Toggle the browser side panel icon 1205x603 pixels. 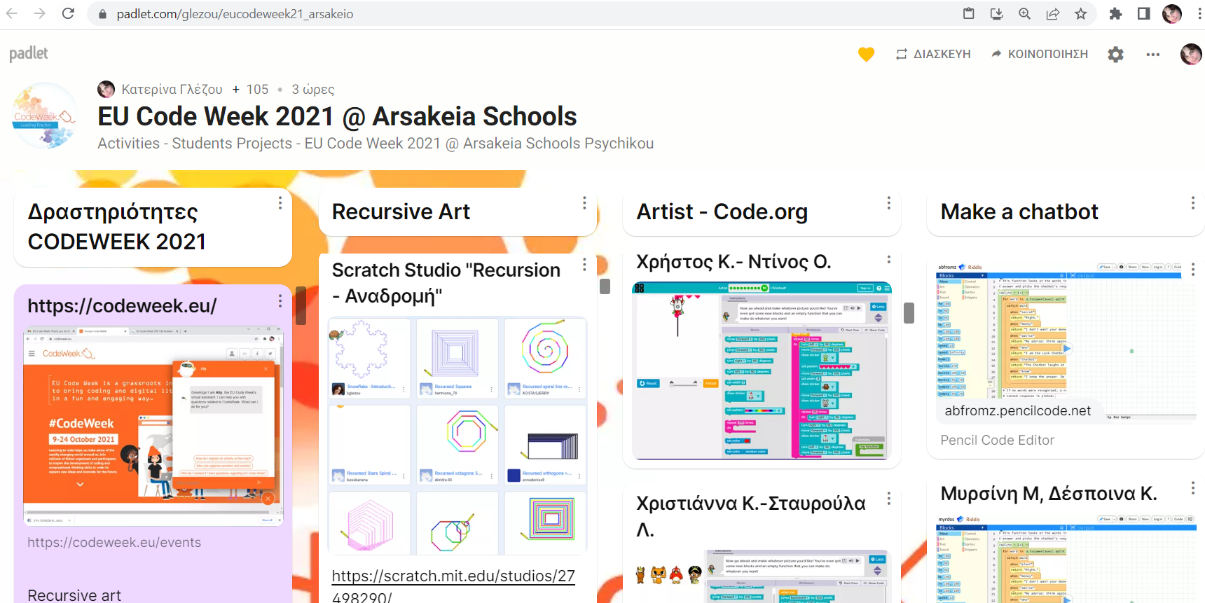pos(1144,13)
